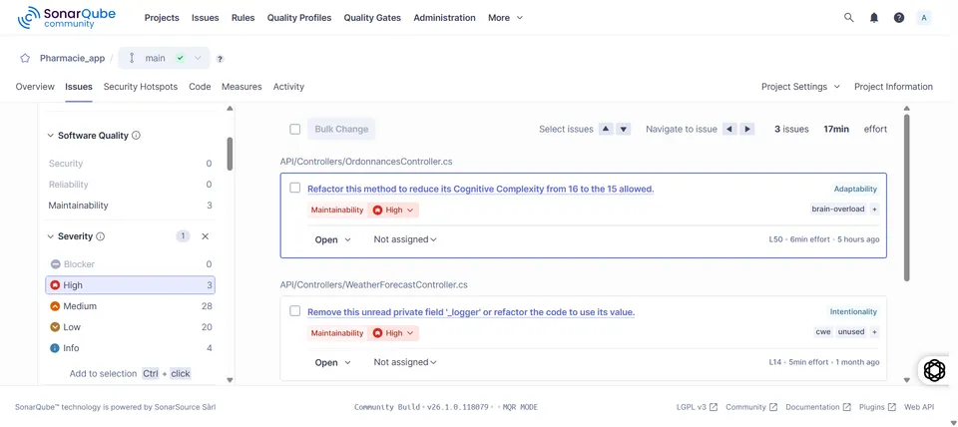
Task: Check the Cognitive Complexity issue checkbox
Action: click(294, 188)
